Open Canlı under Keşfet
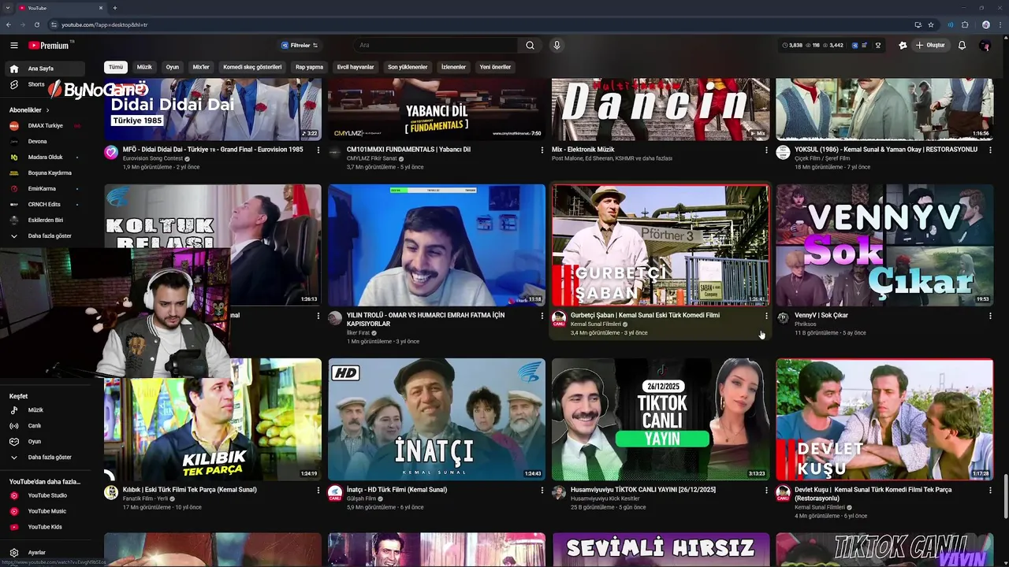1009x567 pixels. point(35,426)
